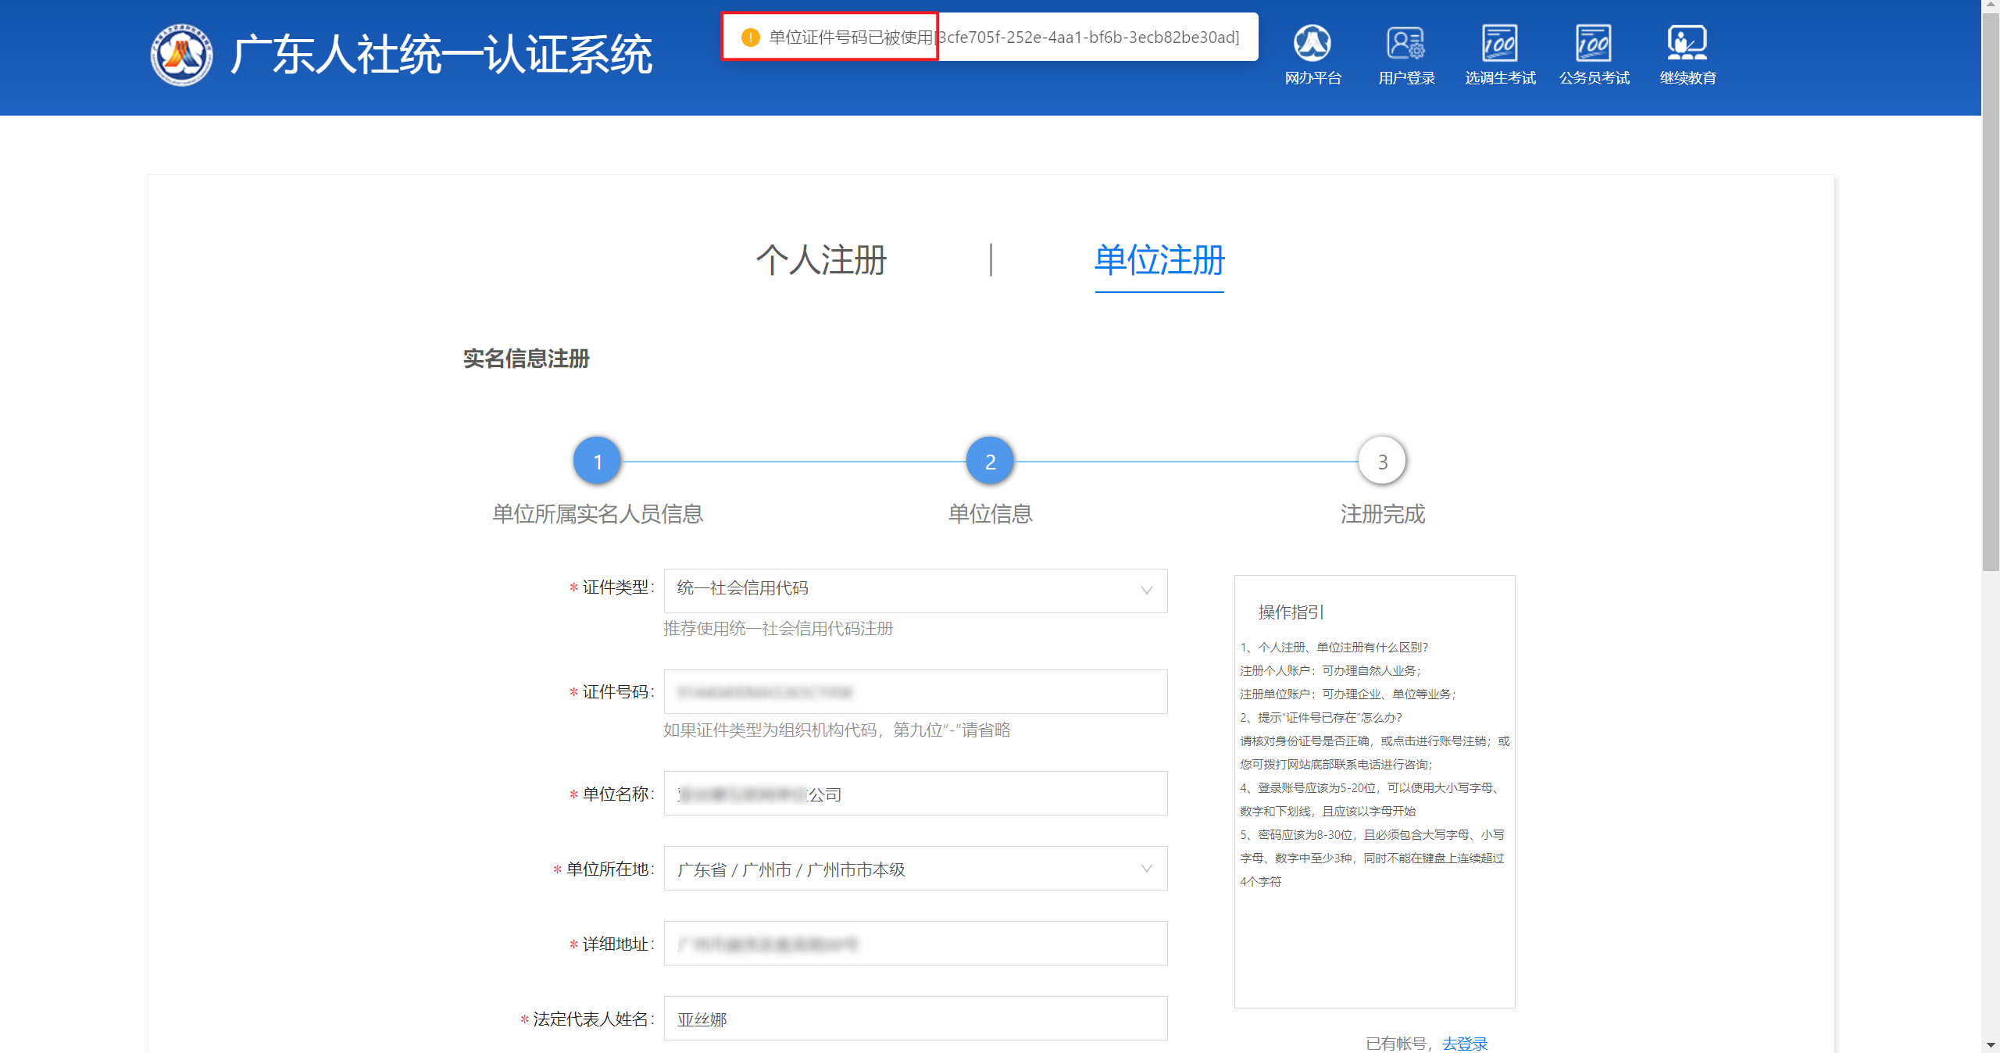
Task: Click the Guangdong HRSS site logo
Action: [181, 55]
